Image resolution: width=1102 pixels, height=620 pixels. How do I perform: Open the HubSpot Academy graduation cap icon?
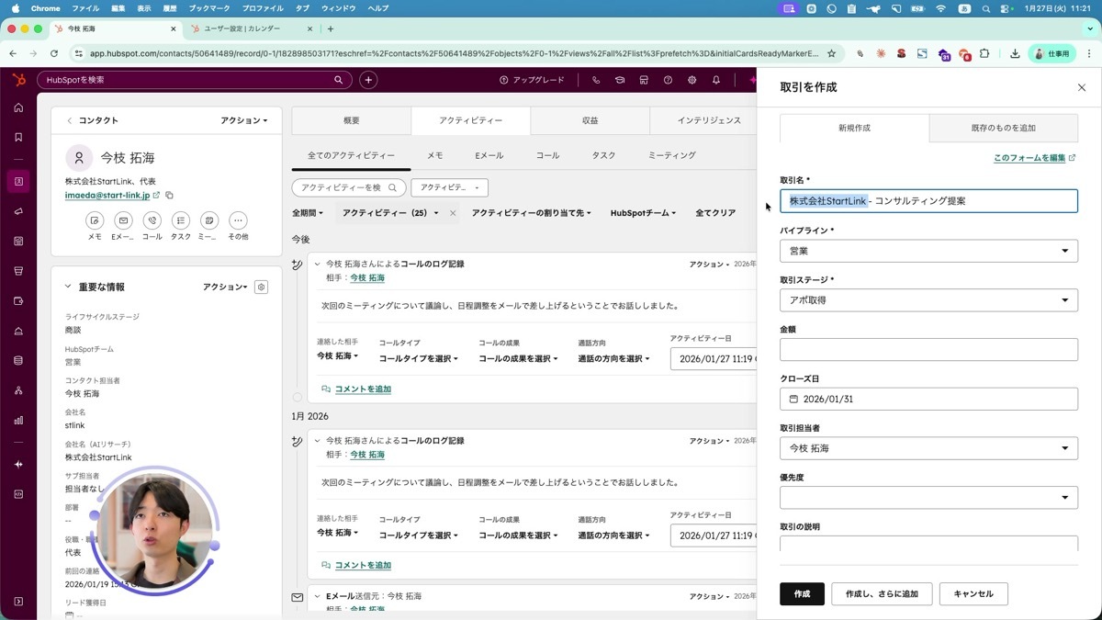point(620,80)
